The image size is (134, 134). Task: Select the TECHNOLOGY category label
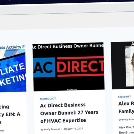48,99
